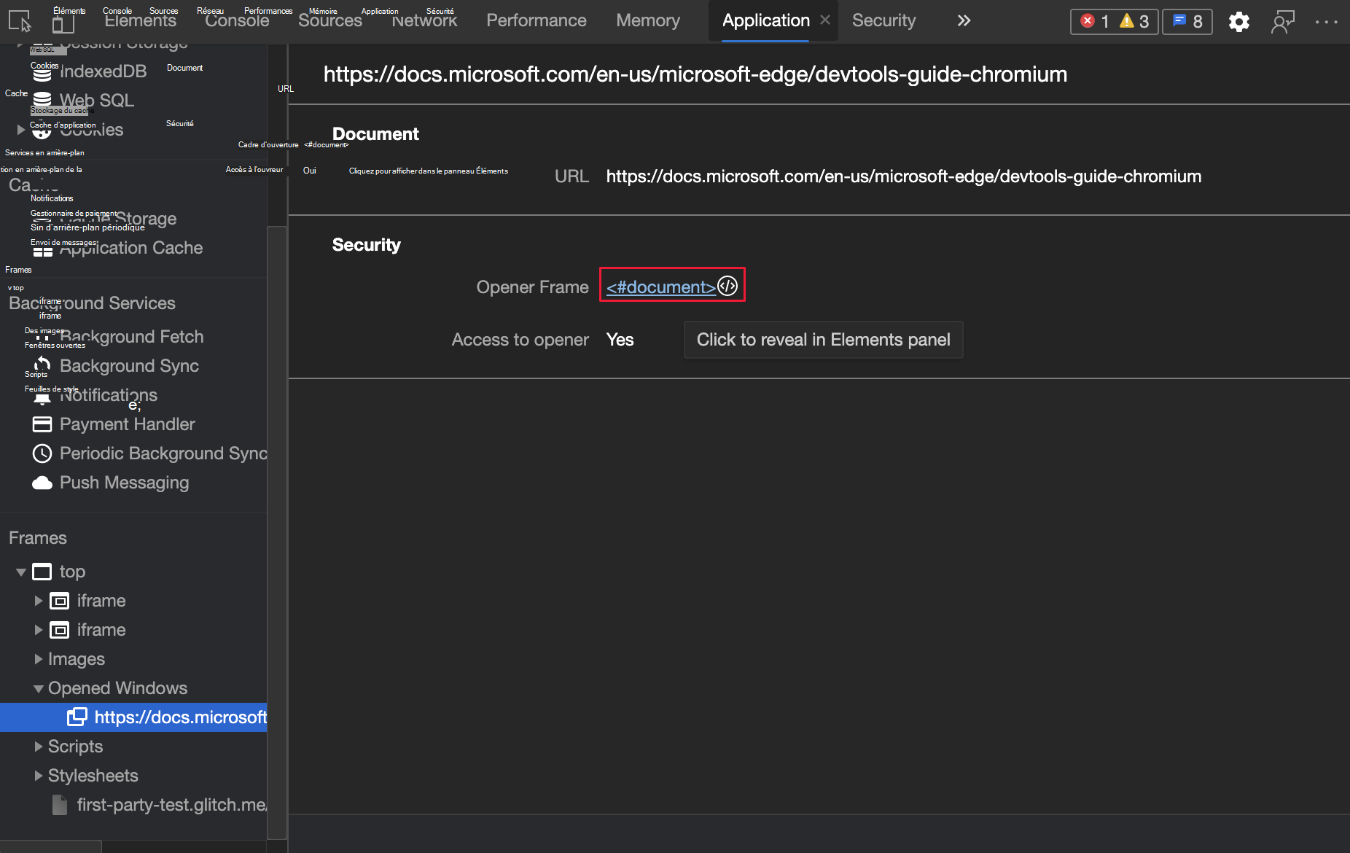Screen dimensions: 1350x853
Task: Activate the inspect element picker icon
Action: [x=20, y=21]
